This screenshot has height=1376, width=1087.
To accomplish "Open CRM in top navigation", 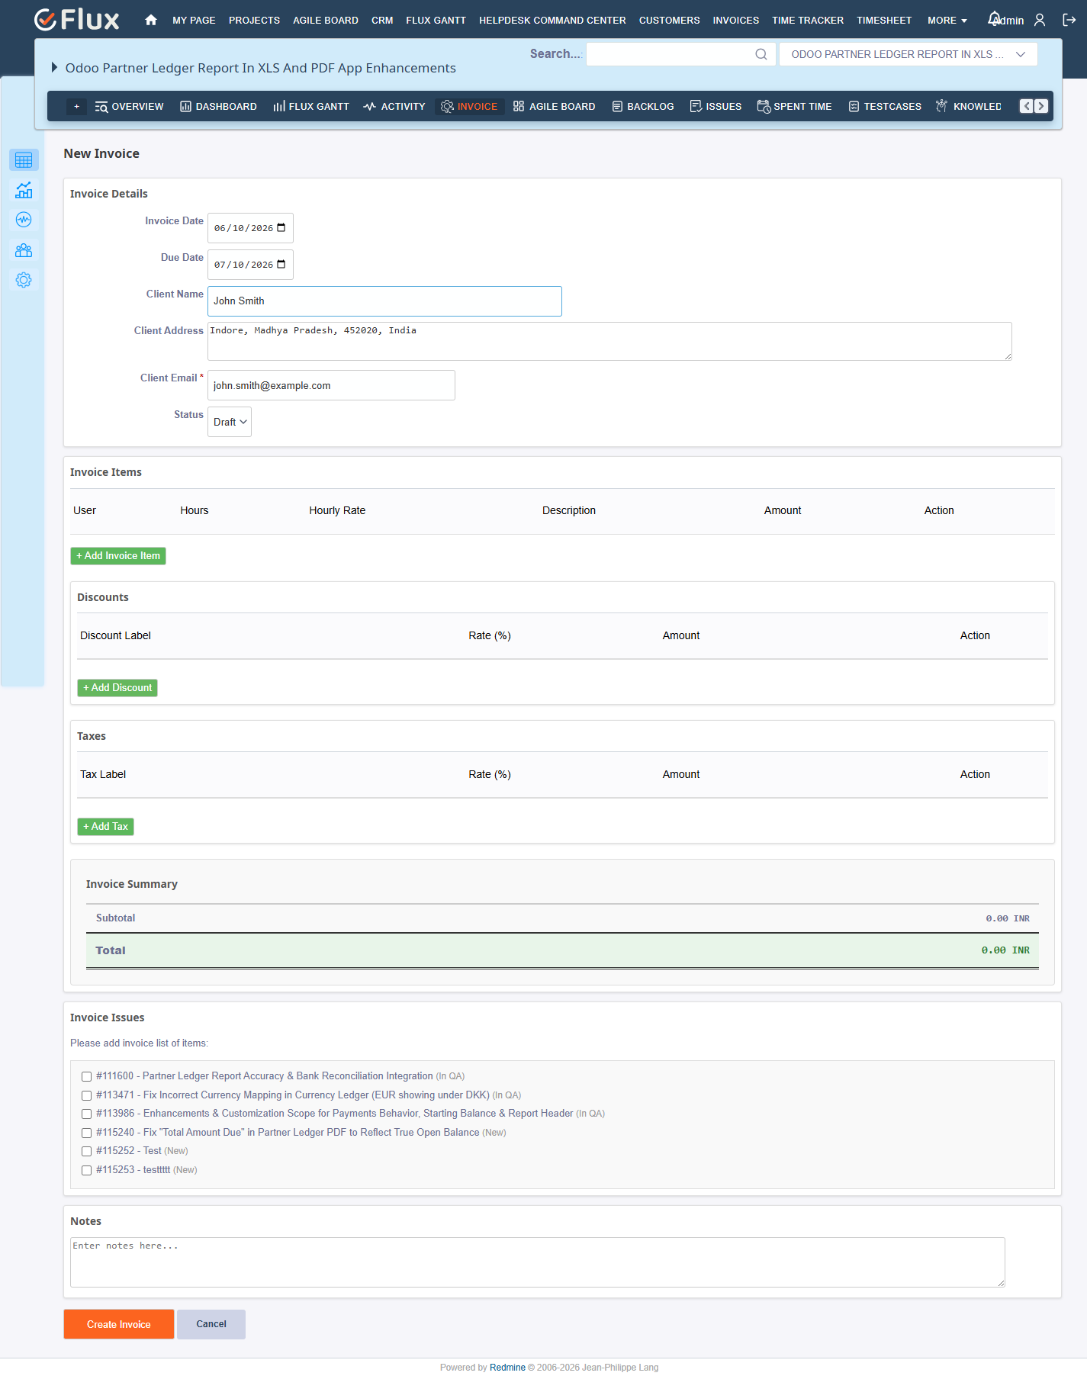I will point(382,21).
